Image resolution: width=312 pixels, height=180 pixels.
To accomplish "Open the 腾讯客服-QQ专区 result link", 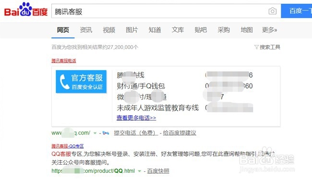I will coord(68,146).
